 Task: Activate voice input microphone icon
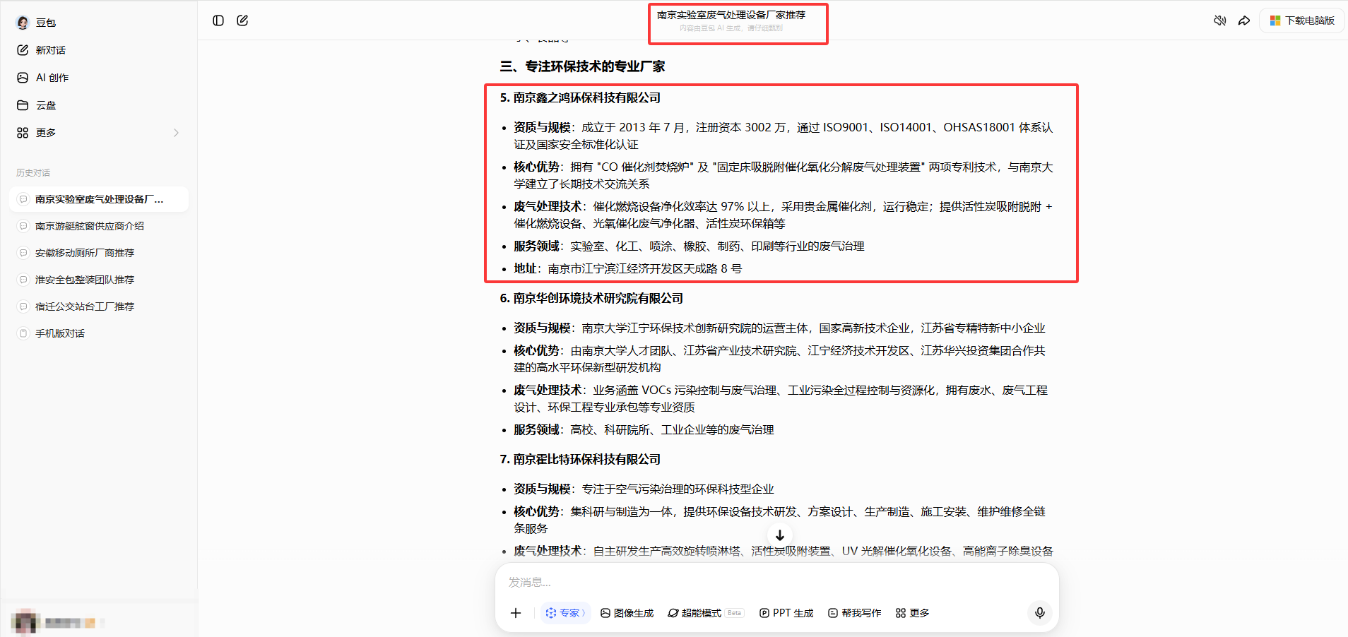[1040, 613]
